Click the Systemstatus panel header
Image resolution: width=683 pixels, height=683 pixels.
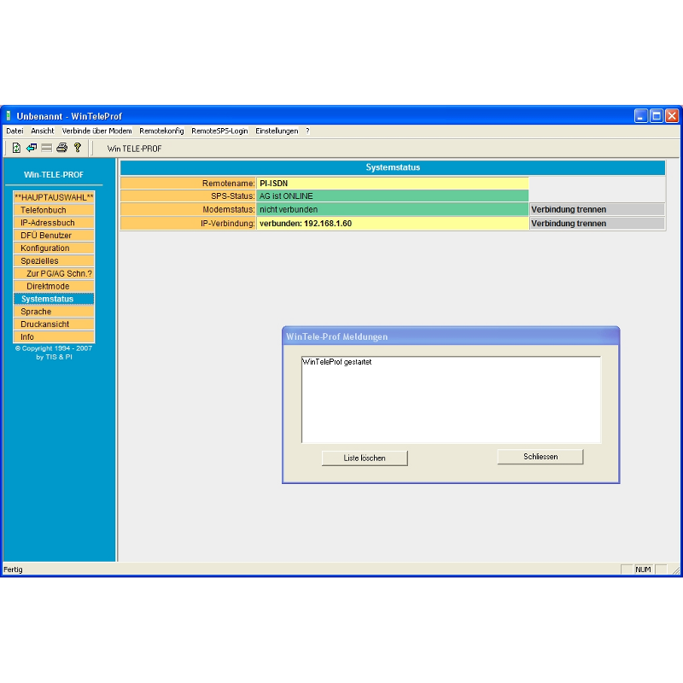(x=393, y=167)
